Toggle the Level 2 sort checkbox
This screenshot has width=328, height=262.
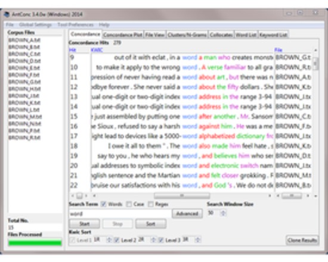point(117,240)
